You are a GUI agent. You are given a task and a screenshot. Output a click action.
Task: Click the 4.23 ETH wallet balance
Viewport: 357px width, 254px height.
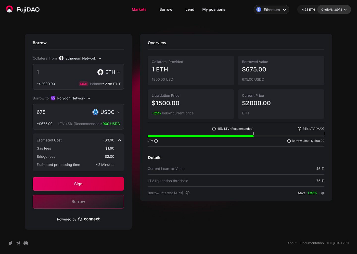click(308, 10)
